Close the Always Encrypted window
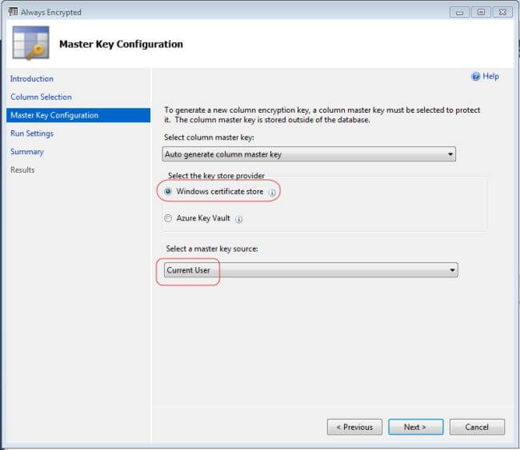Image resolution: width=520 pixels, height=450 pixels. click(502, 13)
